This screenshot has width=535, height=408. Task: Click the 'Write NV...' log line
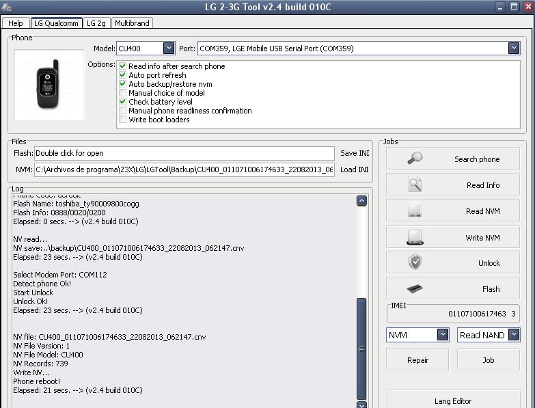[31, 372]
